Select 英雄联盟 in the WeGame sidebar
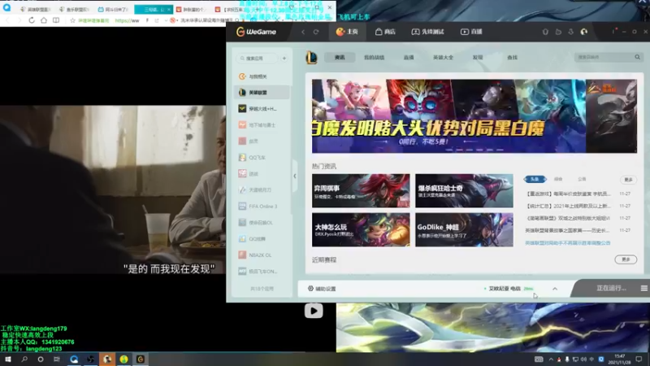 (x=262, y=93)
